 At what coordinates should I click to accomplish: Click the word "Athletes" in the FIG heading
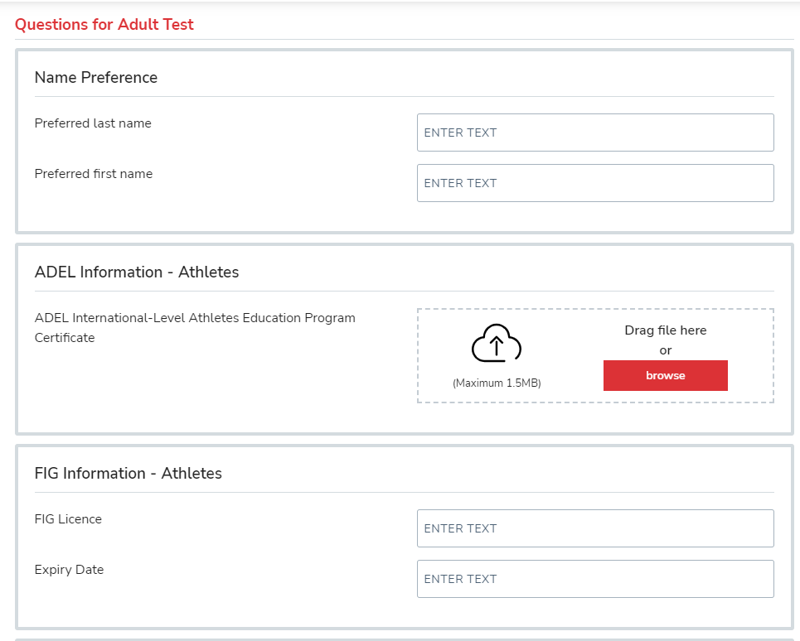point(192,473)
